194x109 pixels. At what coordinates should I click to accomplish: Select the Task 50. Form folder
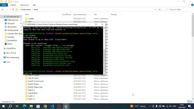(x=33, y=78)
